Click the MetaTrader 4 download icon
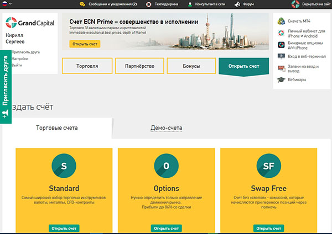The width and height of the screenshot is (332, 234). [x=281, y=21]
